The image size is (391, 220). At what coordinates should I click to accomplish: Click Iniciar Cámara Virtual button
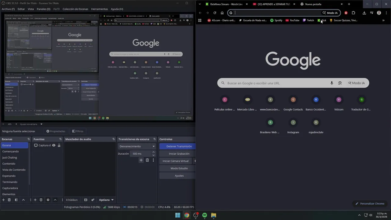176,161
